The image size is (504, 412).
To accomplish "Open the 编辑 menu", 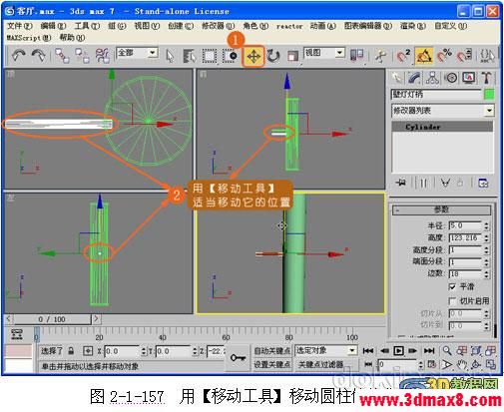I will click(53, 26).
